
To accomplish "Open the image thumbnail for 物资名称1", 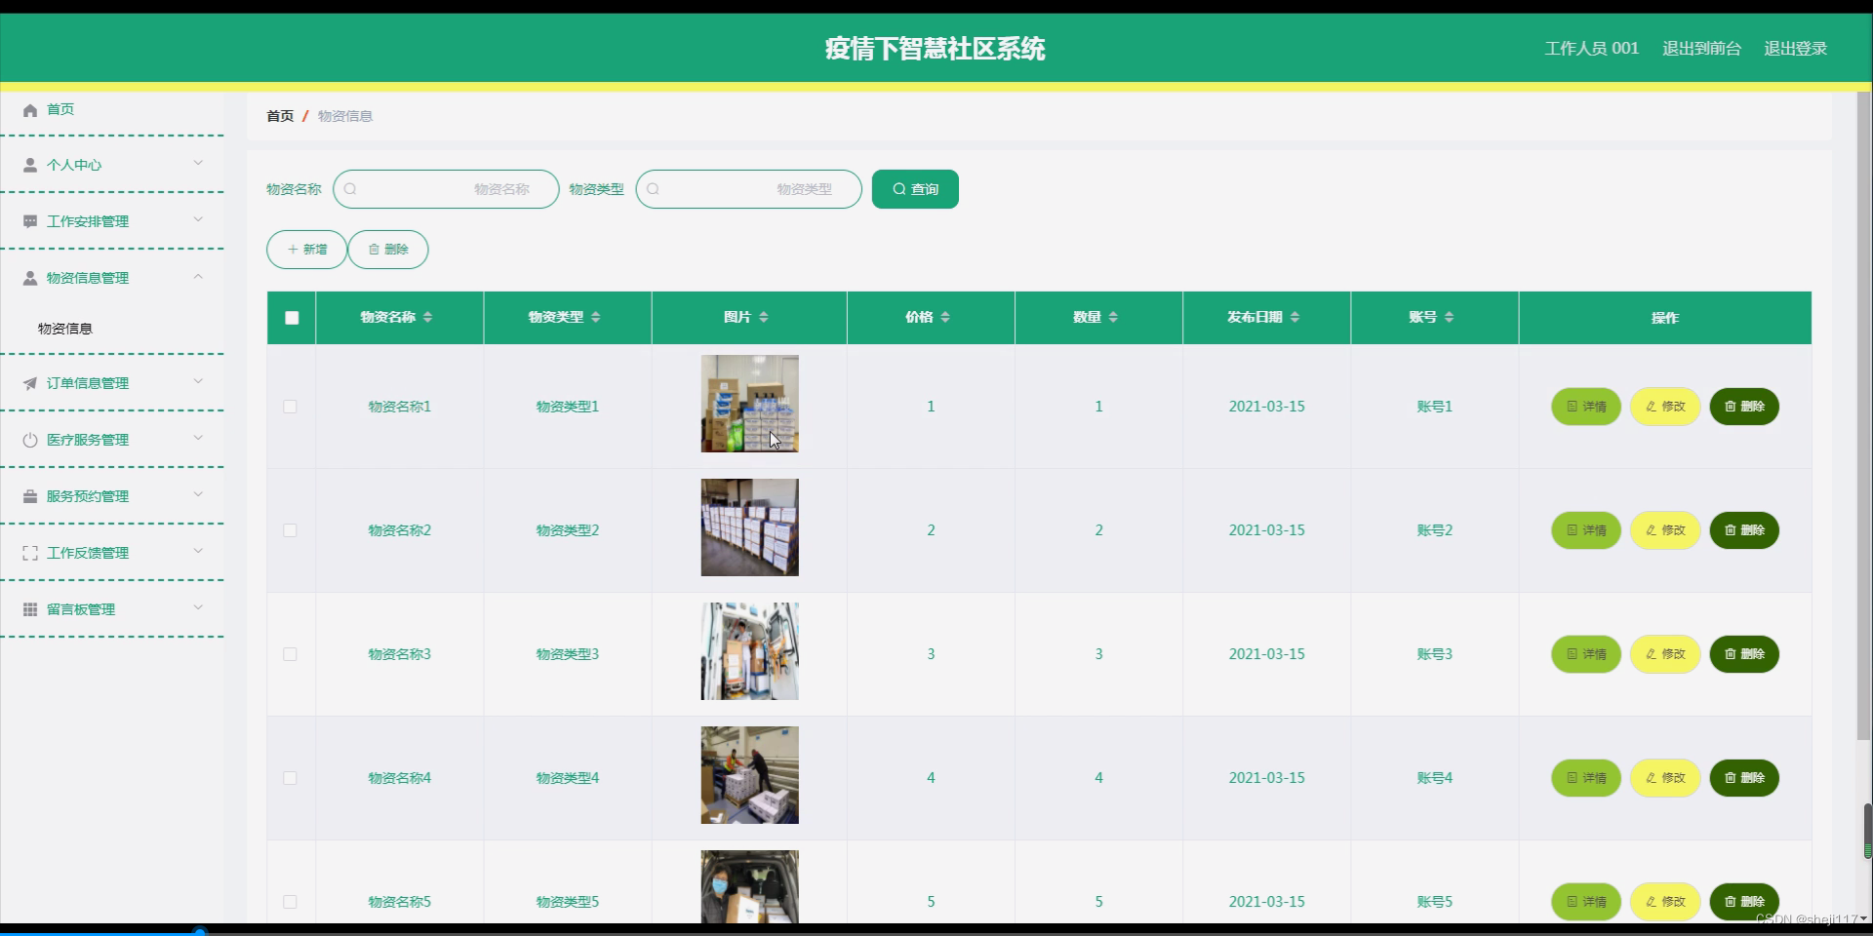I will 749,404.
